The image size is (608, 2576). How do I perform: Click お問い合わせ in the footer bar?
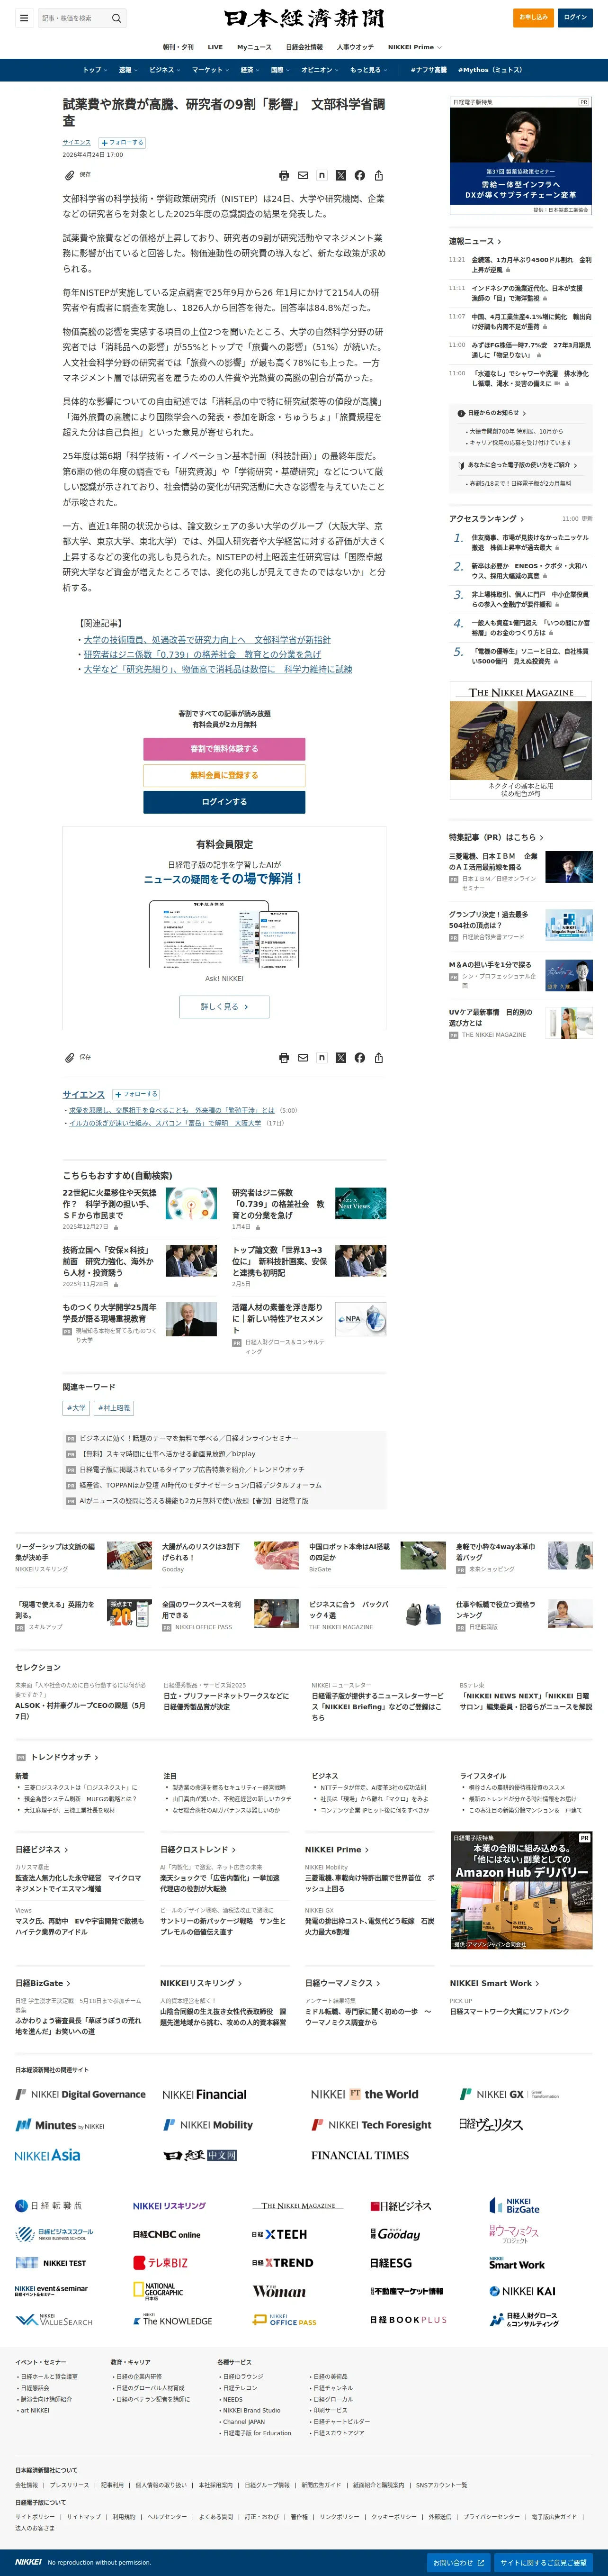pyautogui.click(x=459, y=2563)
